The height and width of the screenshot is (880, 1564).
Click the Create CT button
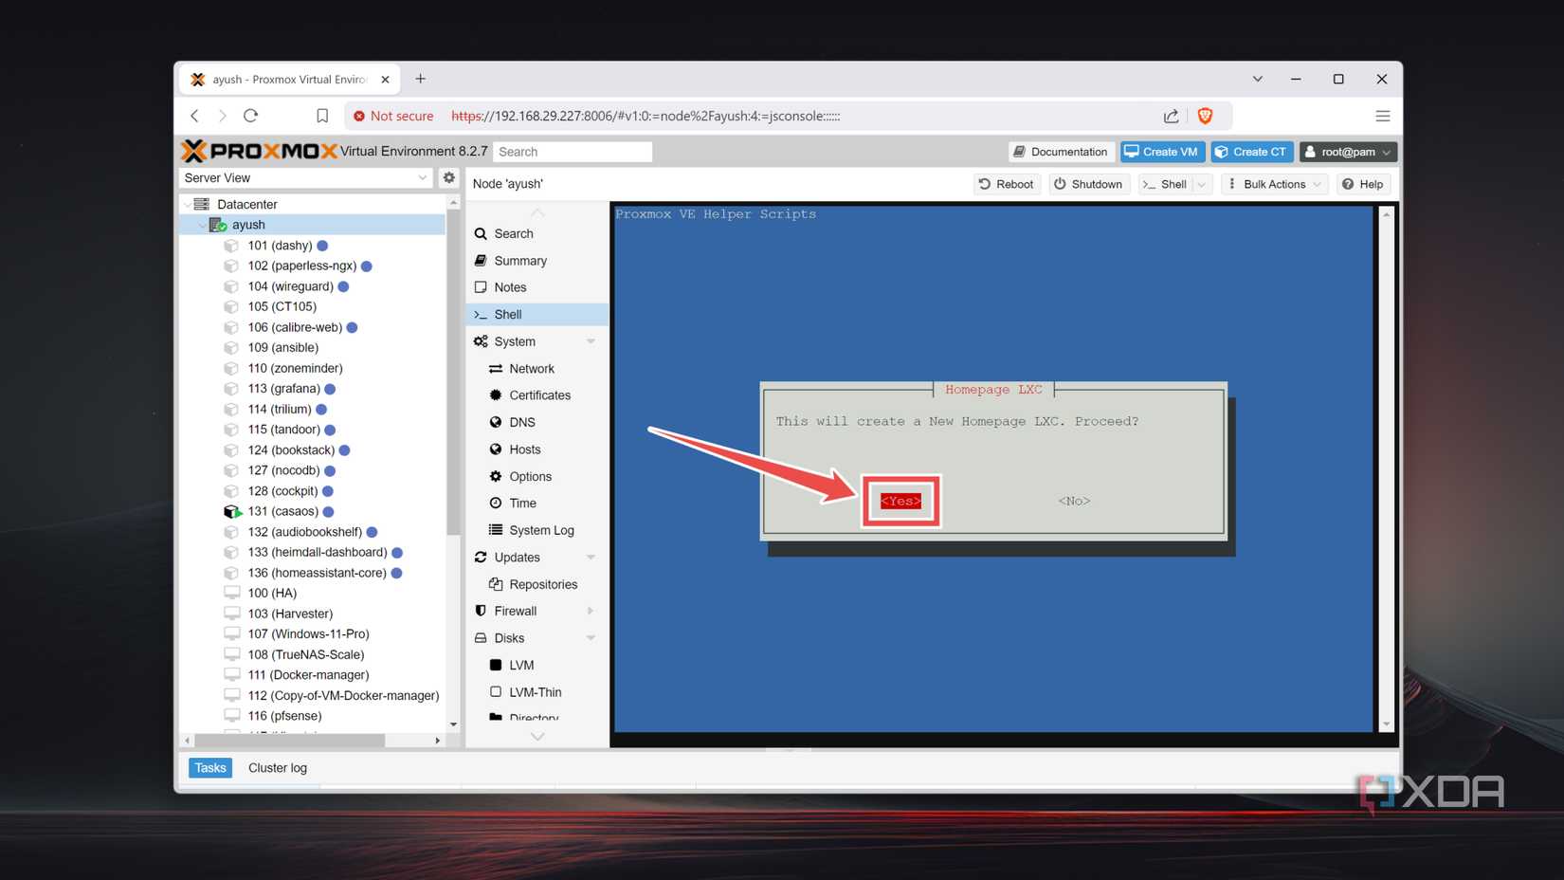coord(1251,152)
